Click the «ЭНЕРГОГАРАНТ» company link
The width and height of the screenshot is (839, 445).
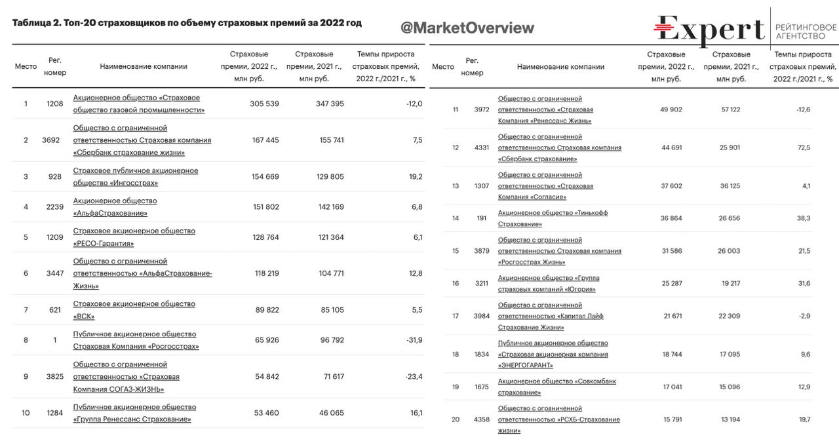click(x=553, y=355)
